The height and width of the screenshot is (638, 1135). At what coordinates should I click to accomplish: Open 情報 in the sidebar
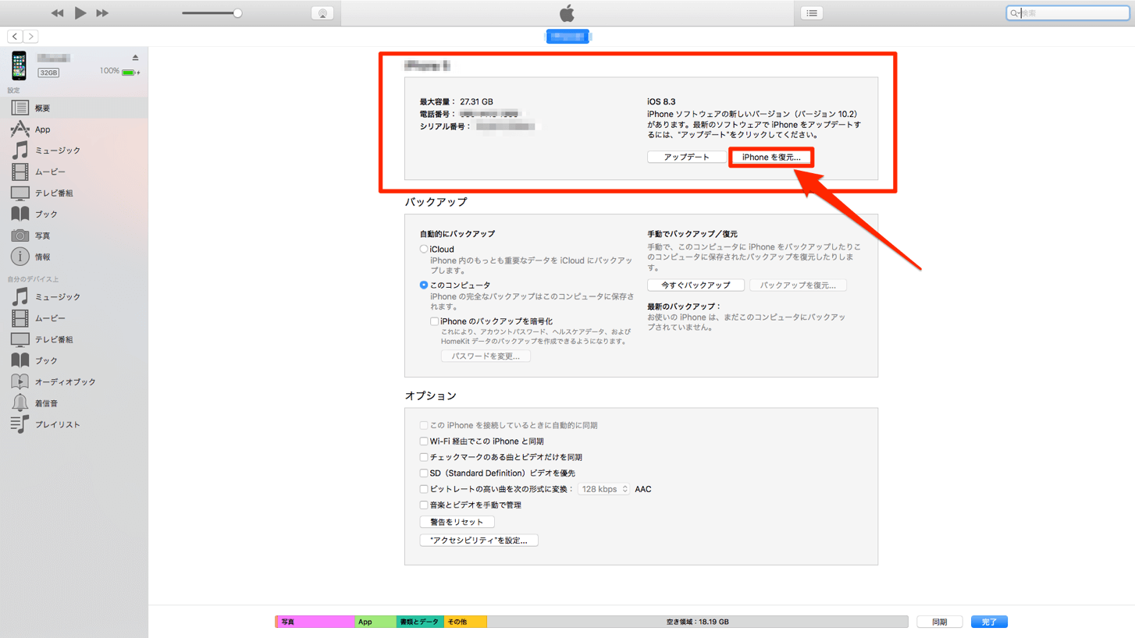[74, 257]
